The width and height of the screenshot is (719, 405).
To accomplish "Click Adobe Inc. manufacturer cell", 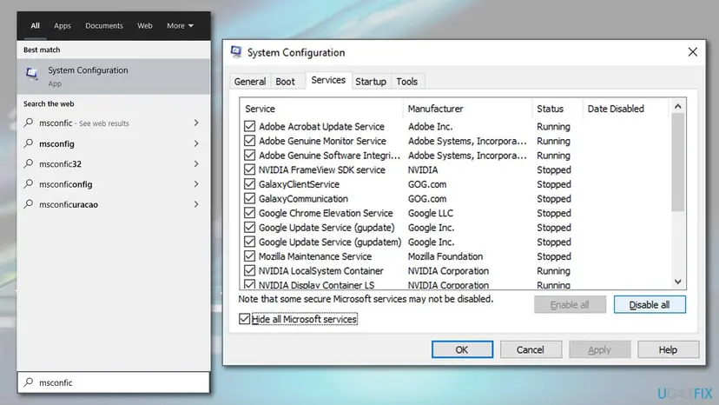I will (x=430, y=126).
